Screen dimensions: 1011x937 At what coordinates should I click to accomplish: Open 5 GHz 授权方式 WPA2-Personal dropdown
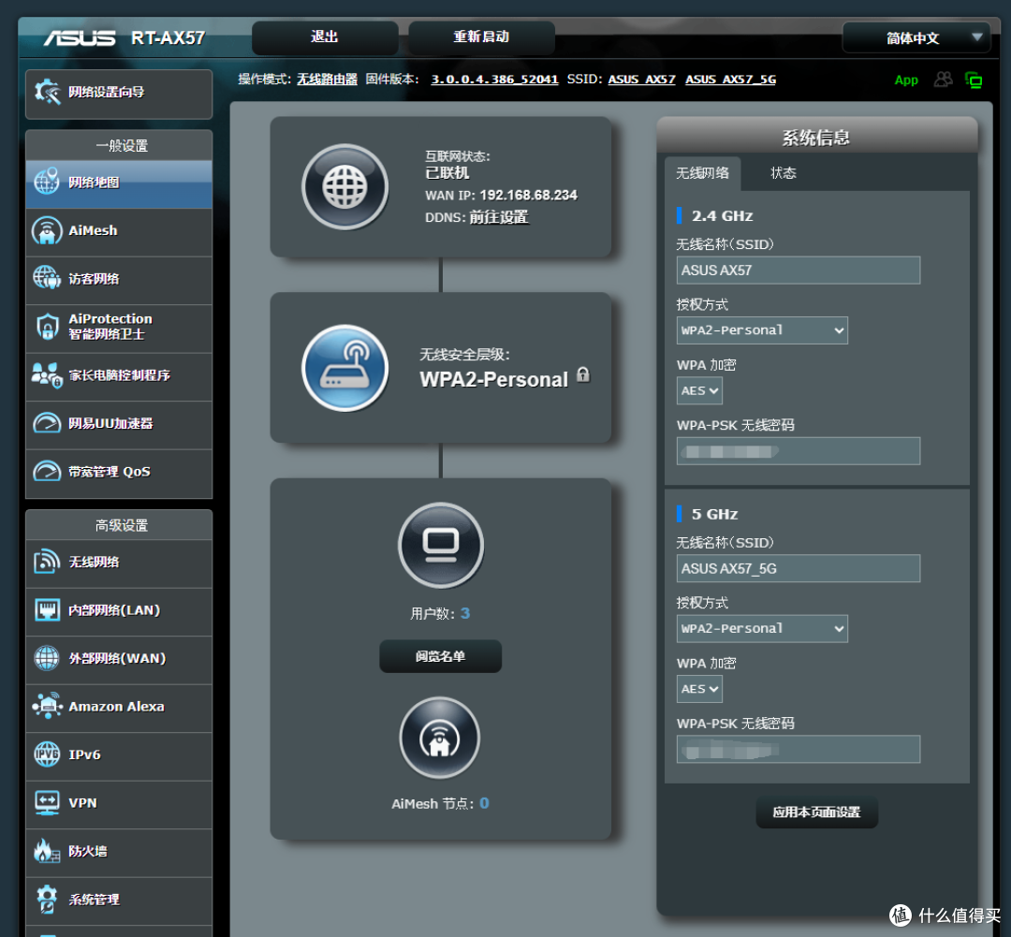(762, 629)
